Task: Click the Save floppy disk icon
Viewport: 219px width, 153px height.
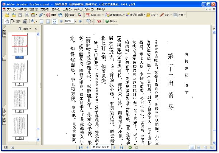Action: click(x=20, y=15)
